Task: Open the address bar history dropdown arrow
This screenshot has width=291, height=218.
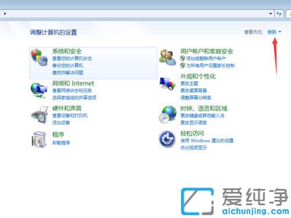Action: coord(271,14)
